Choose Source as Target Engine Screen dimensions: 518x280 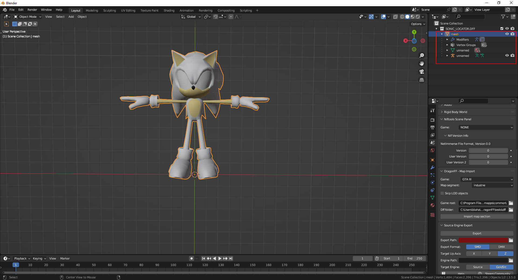coord(478,267)
